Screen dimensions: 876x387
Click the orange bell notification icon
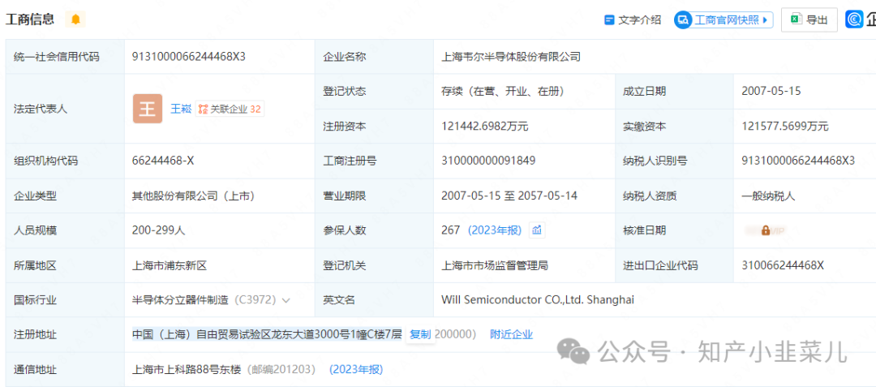click(75, 19)
